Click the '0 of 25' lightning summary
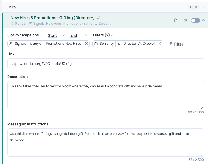Image resolution: width=209 pixels, height=164 pixels. (18, 24)
